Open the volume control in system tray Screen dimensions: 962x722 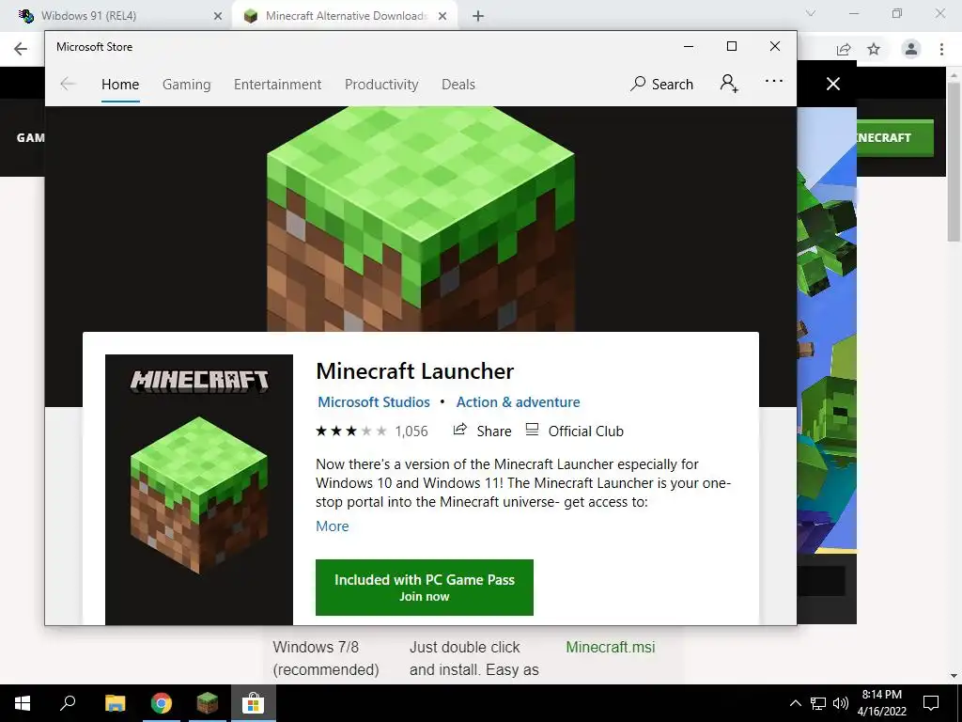click(x=841, y=703)
